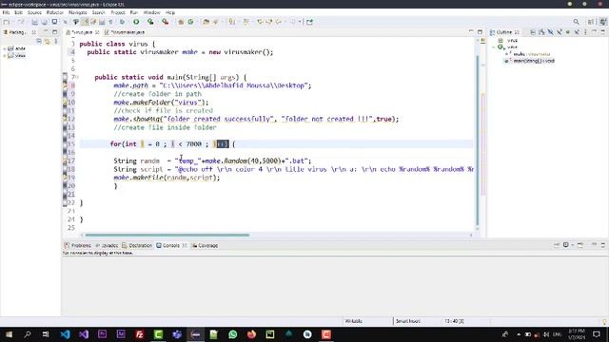Click Link with Editor in Package Explorer
Viewport: 609px width, 342px height.
tap(48, 41)
